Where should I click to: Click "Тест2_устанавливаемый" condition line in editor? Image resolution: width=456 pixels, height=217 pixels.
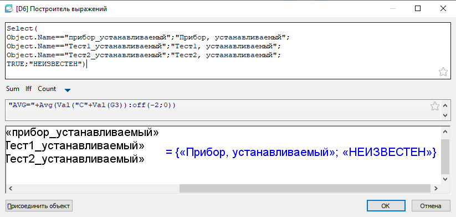pos(144,55)
